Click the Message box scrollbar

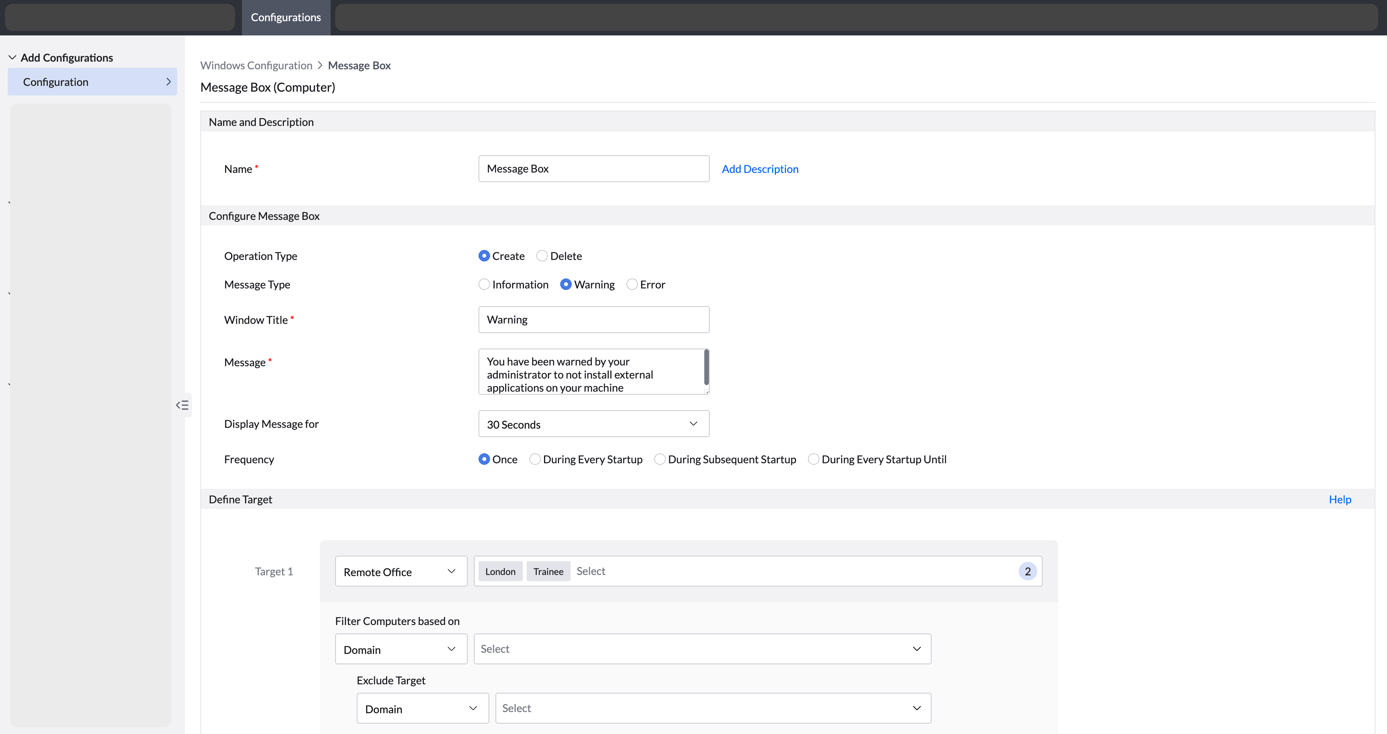706,367
